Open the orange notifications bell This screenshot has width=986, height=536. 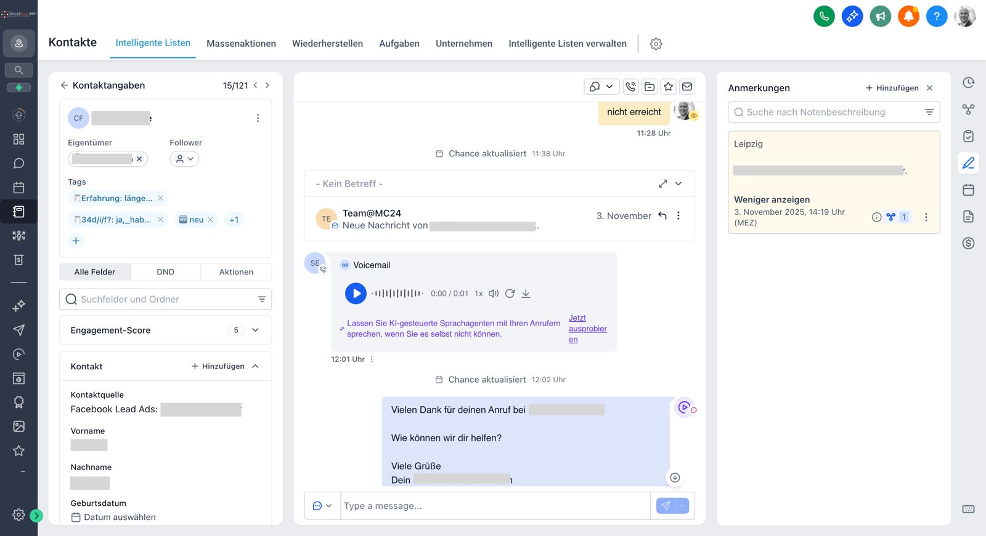click(x=908, y=17)
